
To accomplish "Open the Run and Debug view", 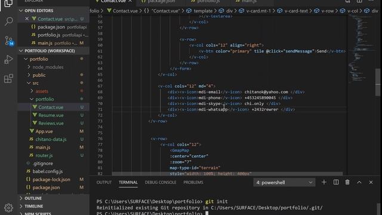I will point(8,60).
